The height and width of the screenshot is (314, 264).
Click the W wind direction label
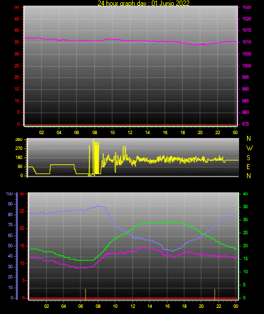(x=249, y=148)
